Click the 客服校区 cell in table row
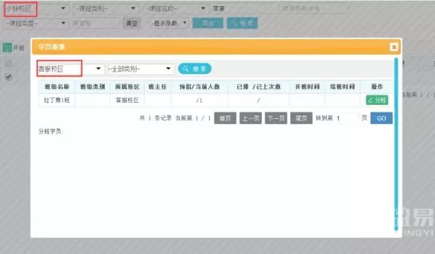This screenshot has height=254, width=435. pos(127,100)
